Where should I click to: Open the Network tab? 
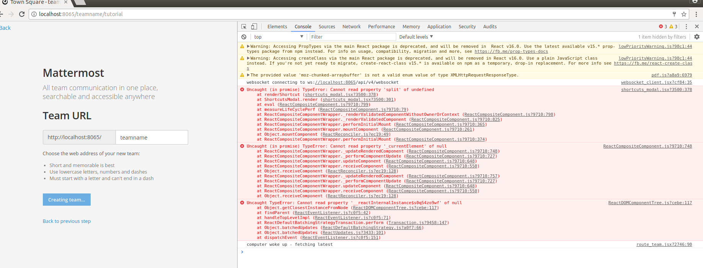coord(351,26)
